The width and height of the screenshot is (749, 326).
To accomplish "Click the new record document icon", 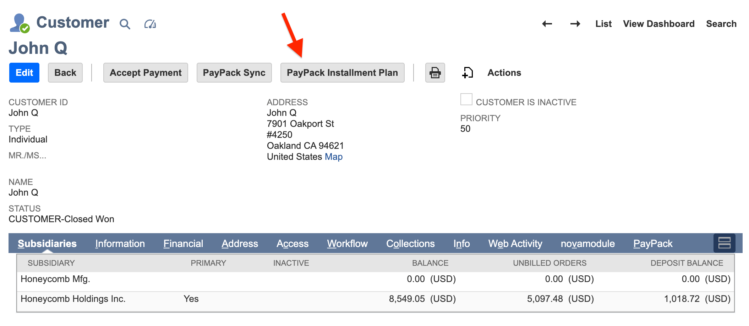I will coord(467,73).
